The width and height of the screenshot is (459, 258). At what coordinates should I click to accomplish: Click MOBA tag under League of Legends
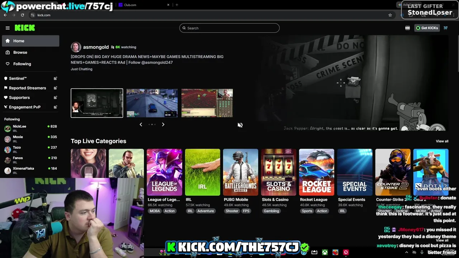[155, 211]
